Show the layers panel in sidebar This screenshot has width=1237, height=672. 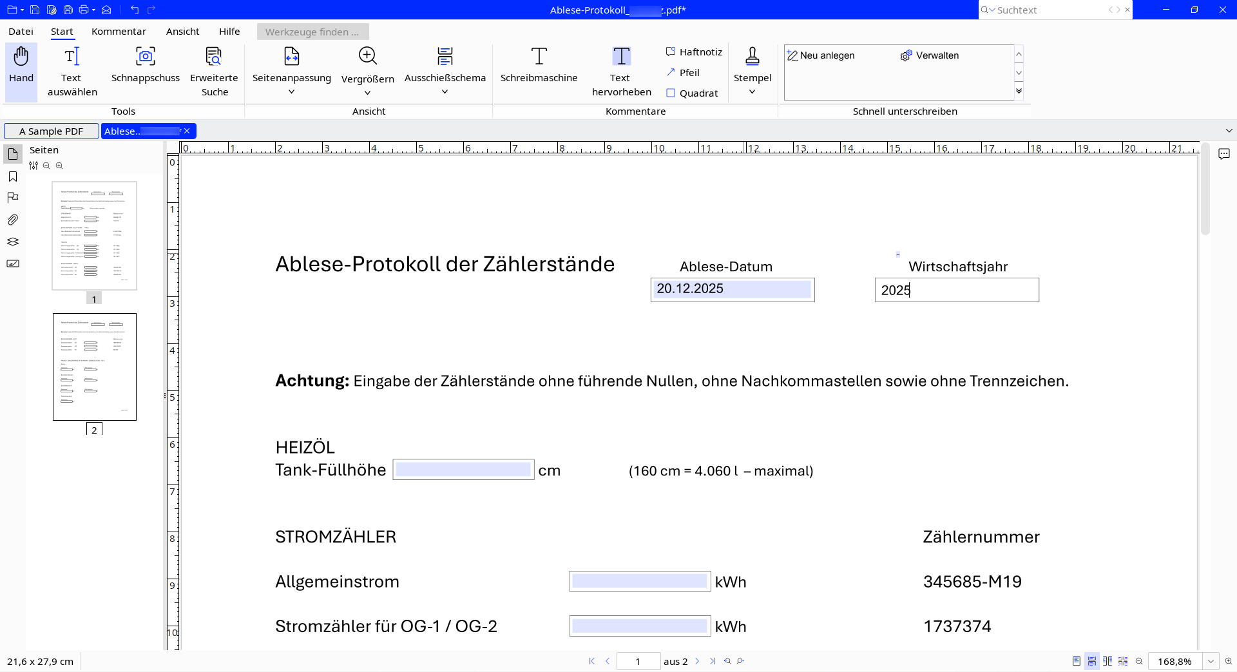tap(13, 242)
